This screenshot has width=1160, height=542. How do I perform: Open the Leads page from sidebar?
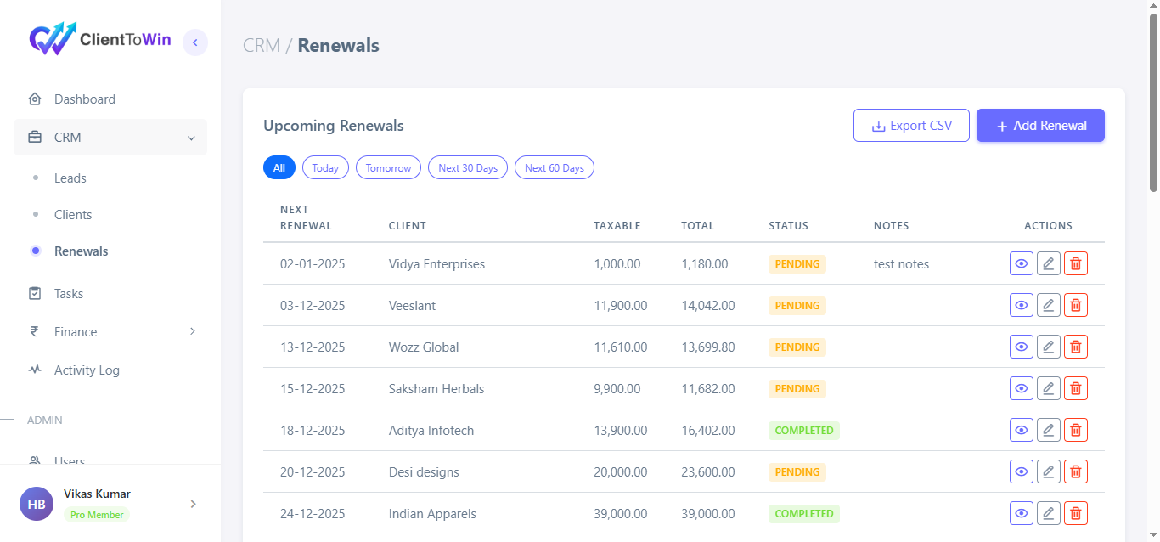click(x=70, y=178)
